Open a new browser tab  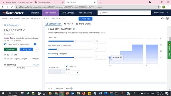point(100,2)
